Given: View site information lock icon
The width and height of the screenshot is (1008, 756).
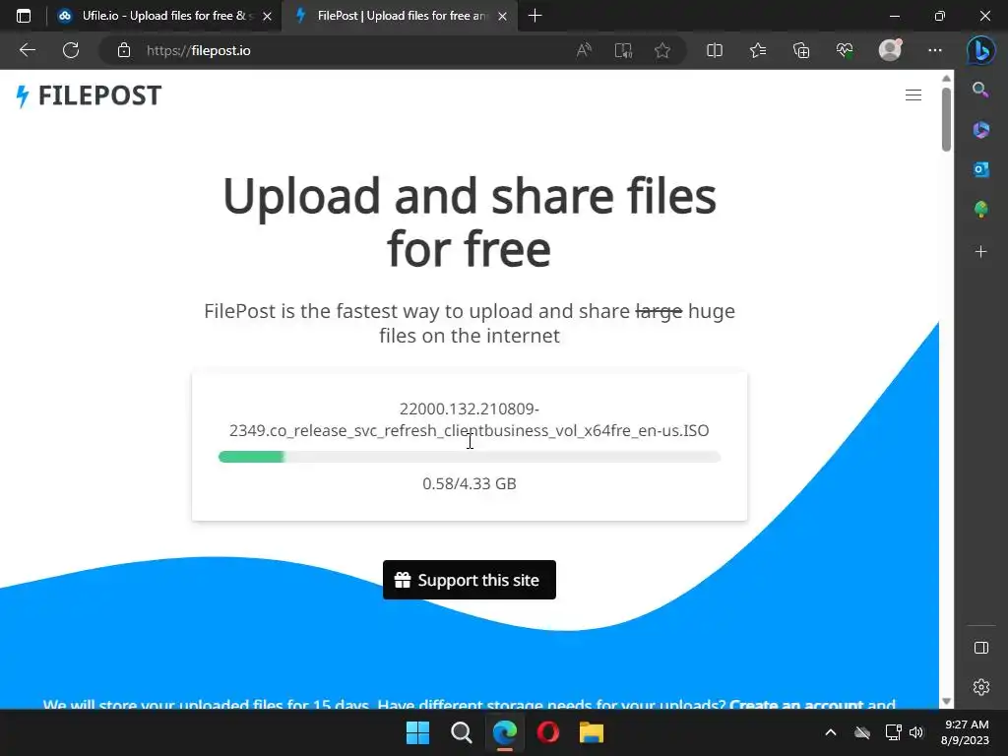Looking at the screenshot, I should [124, 50].
